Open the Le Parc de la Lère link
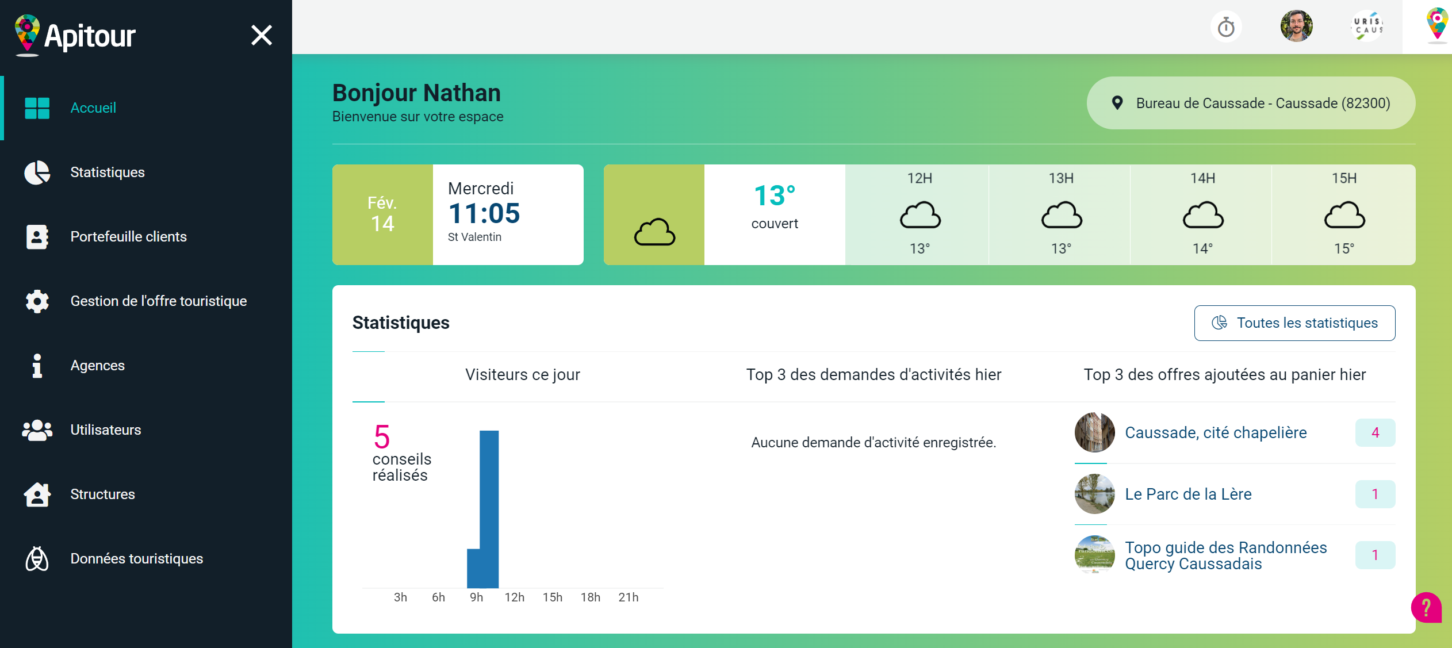The width and height of the screenshot is (1452, 648). click(1188, 494)
